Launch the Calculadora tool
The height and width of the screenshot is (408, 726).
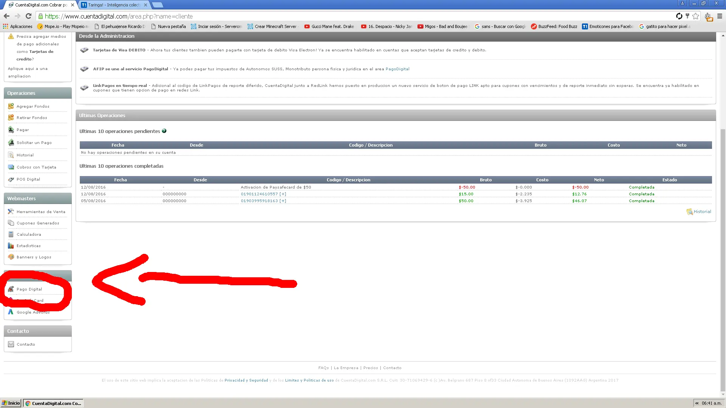tap(29, 235)
